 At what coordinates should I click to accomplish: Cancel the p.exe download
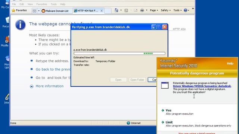(x=152, y=80)
